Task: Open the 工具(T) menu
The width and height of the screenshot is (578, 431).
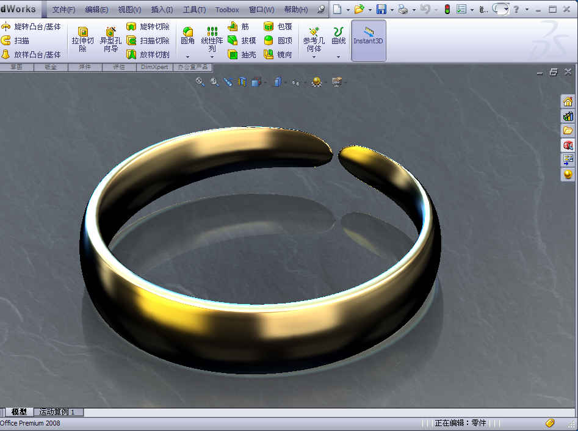Action: [x=194, y=10]
